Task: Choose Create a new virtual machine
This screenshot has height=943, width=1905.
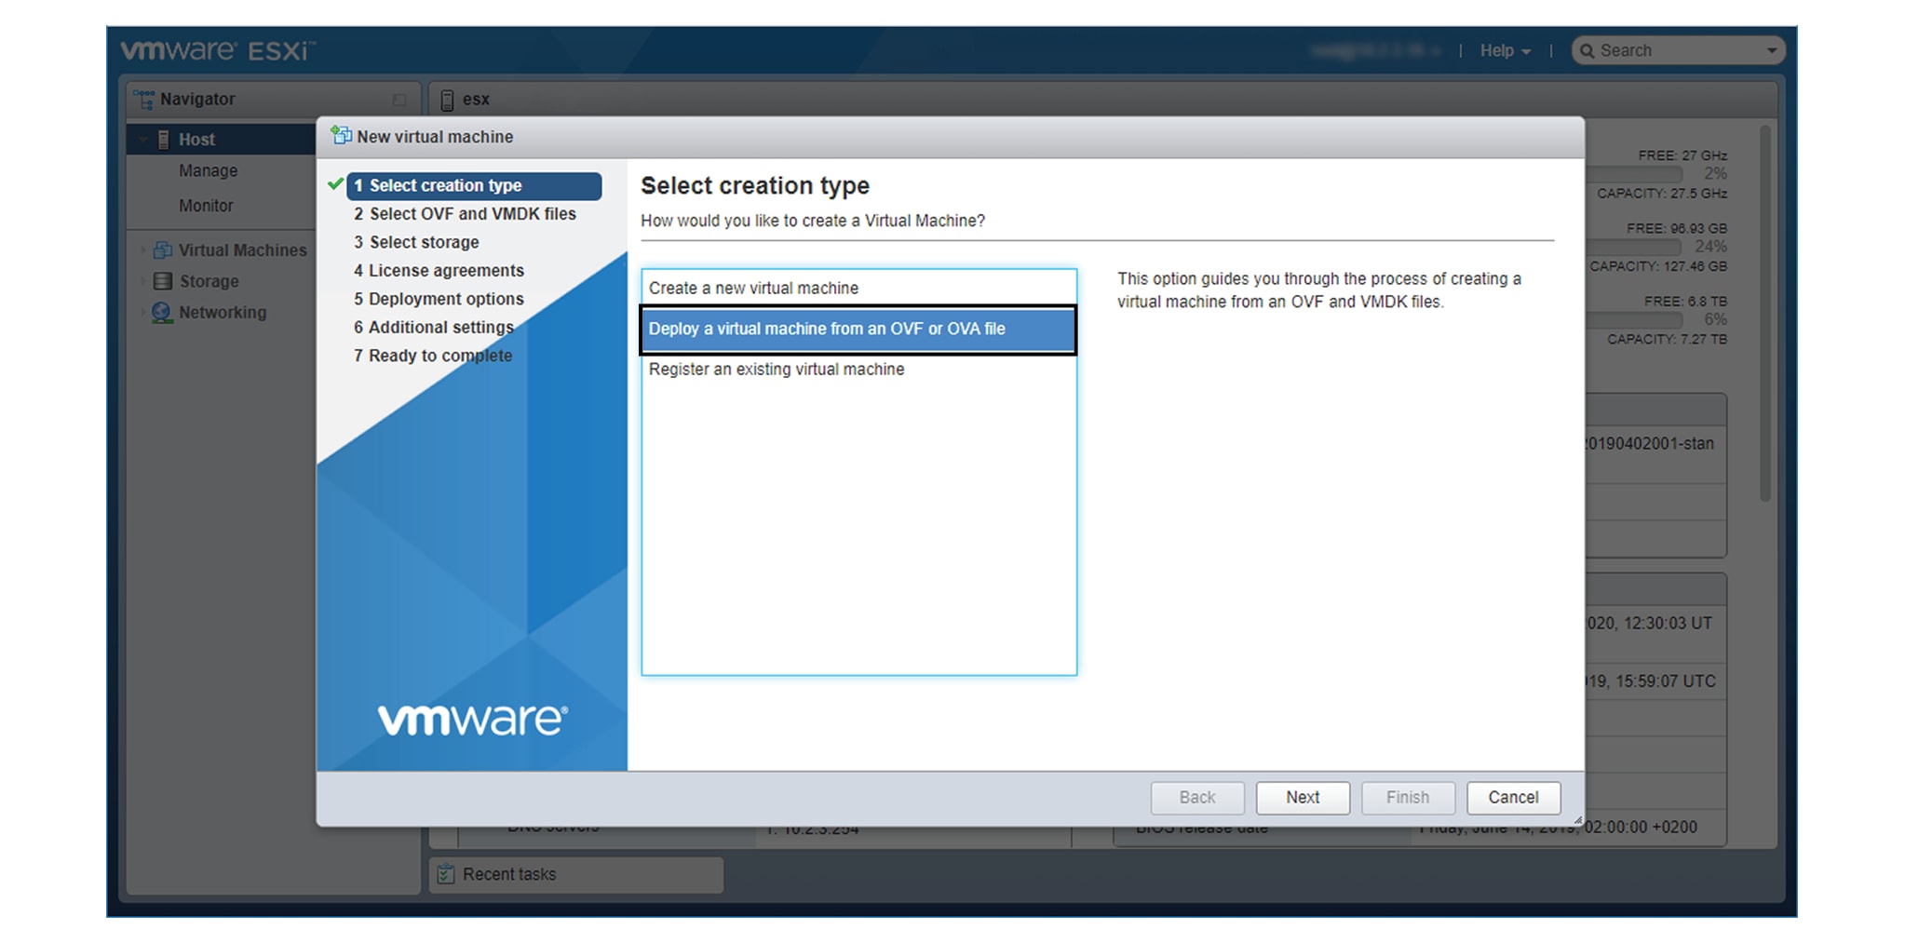Action: [x=858, y=288]
